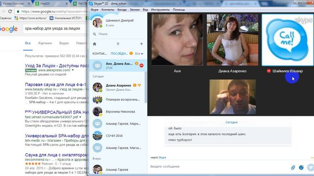Open the СОЧИ 2016 group avatar
The width and height of the screenshot is (314, 176).
[97, 136]
